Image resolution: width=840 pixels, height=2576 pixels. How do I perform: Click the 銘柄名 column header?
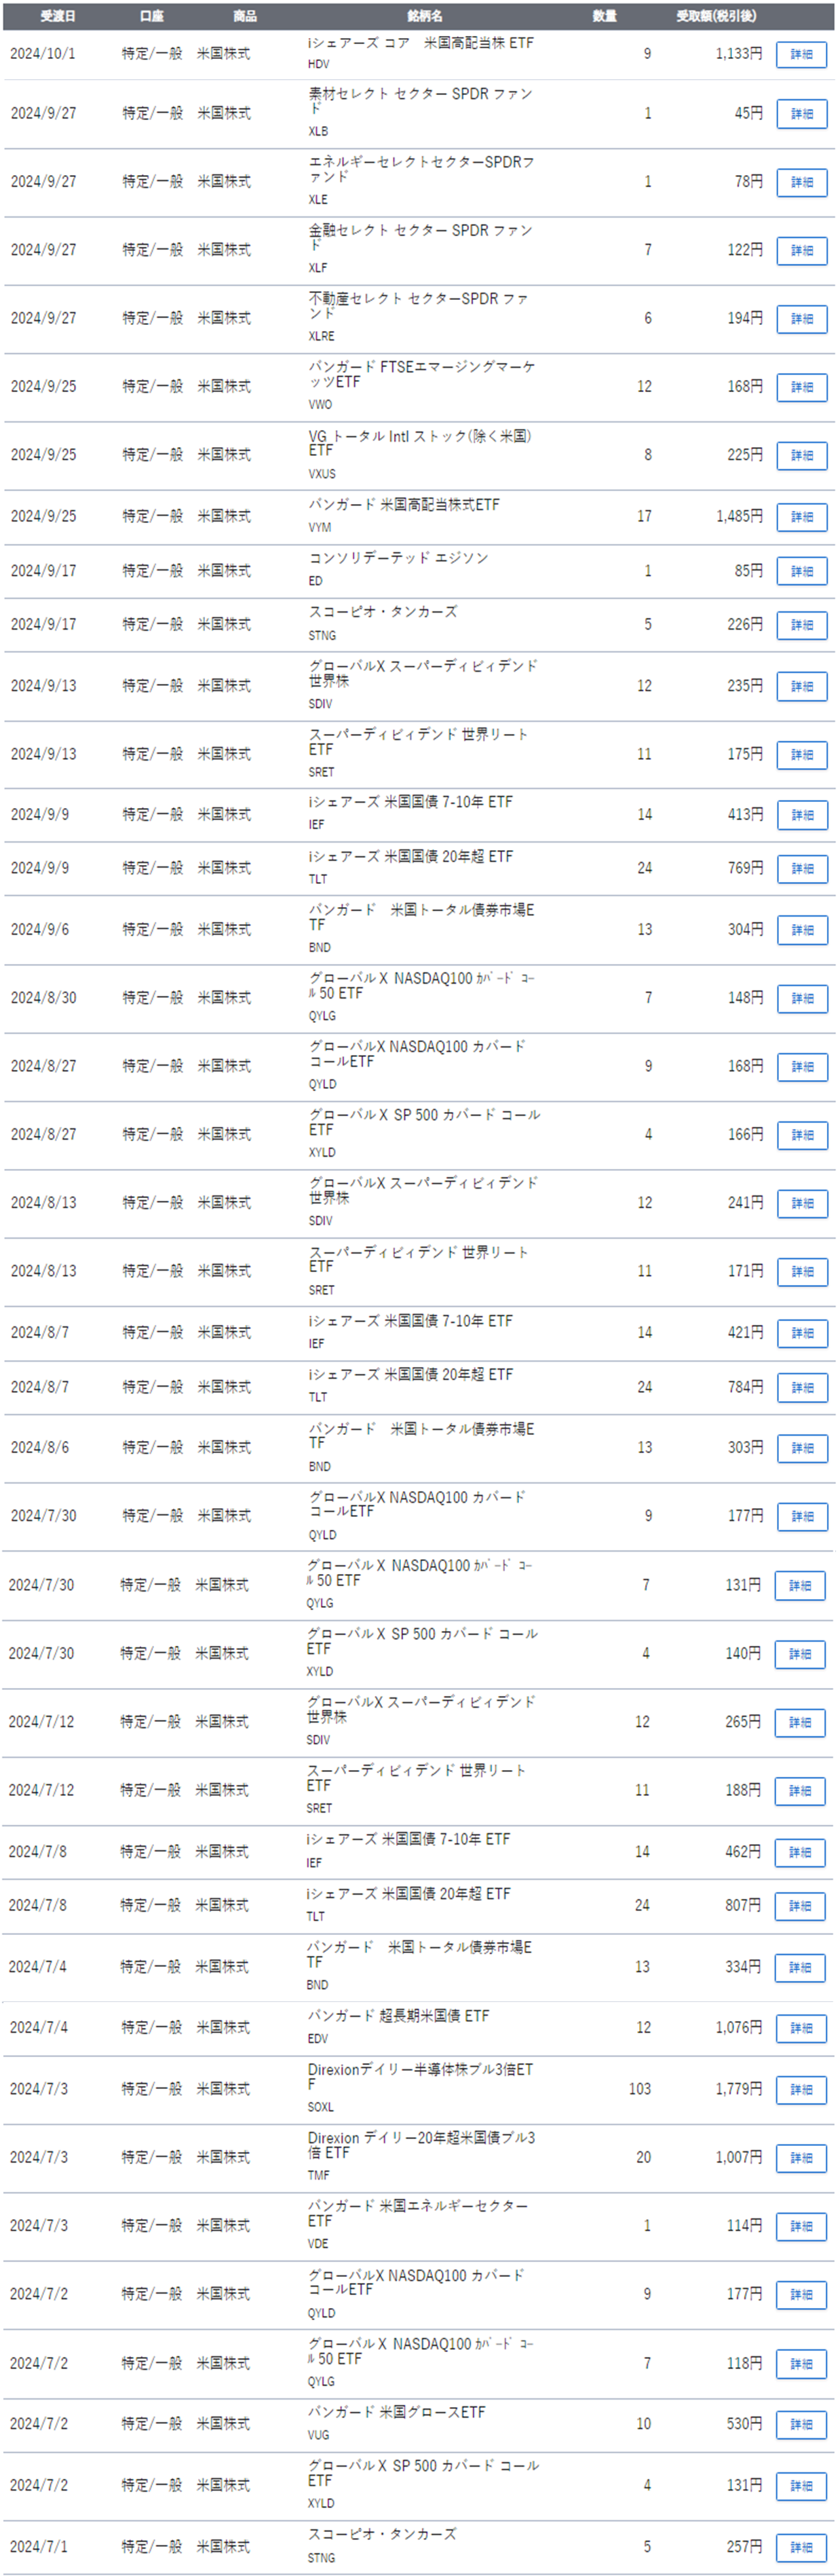click(x=424, y=16)
